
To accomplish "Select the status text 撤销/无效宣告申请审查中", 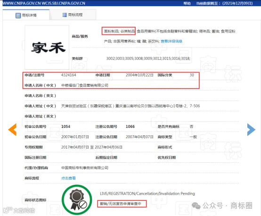I will pos(121,203).
